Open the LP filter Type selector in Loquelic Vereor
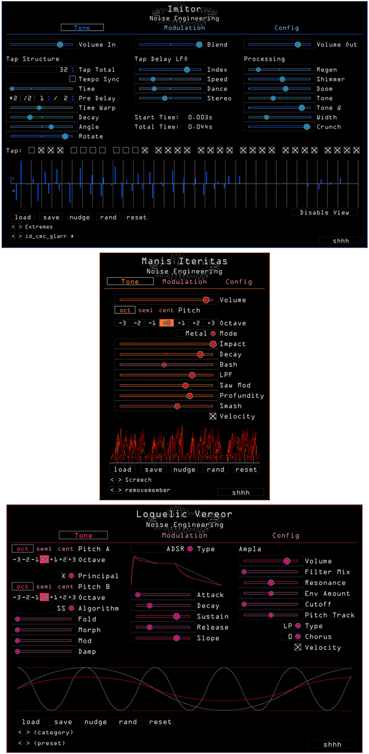369x754 pixels. [x=292, y=626]
